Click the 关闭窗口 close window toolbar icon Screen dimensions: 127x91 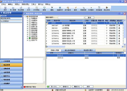(91, 8)
